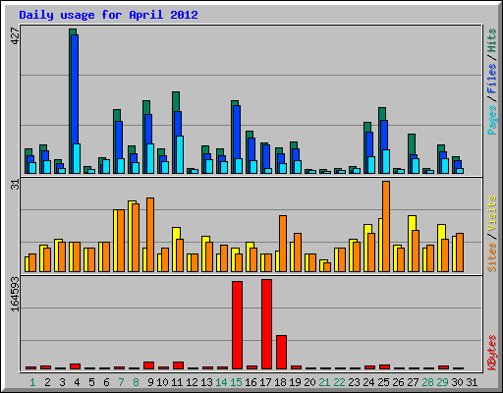
Task: Click the 'Files' legend word
Action: (x=492, y=78)
